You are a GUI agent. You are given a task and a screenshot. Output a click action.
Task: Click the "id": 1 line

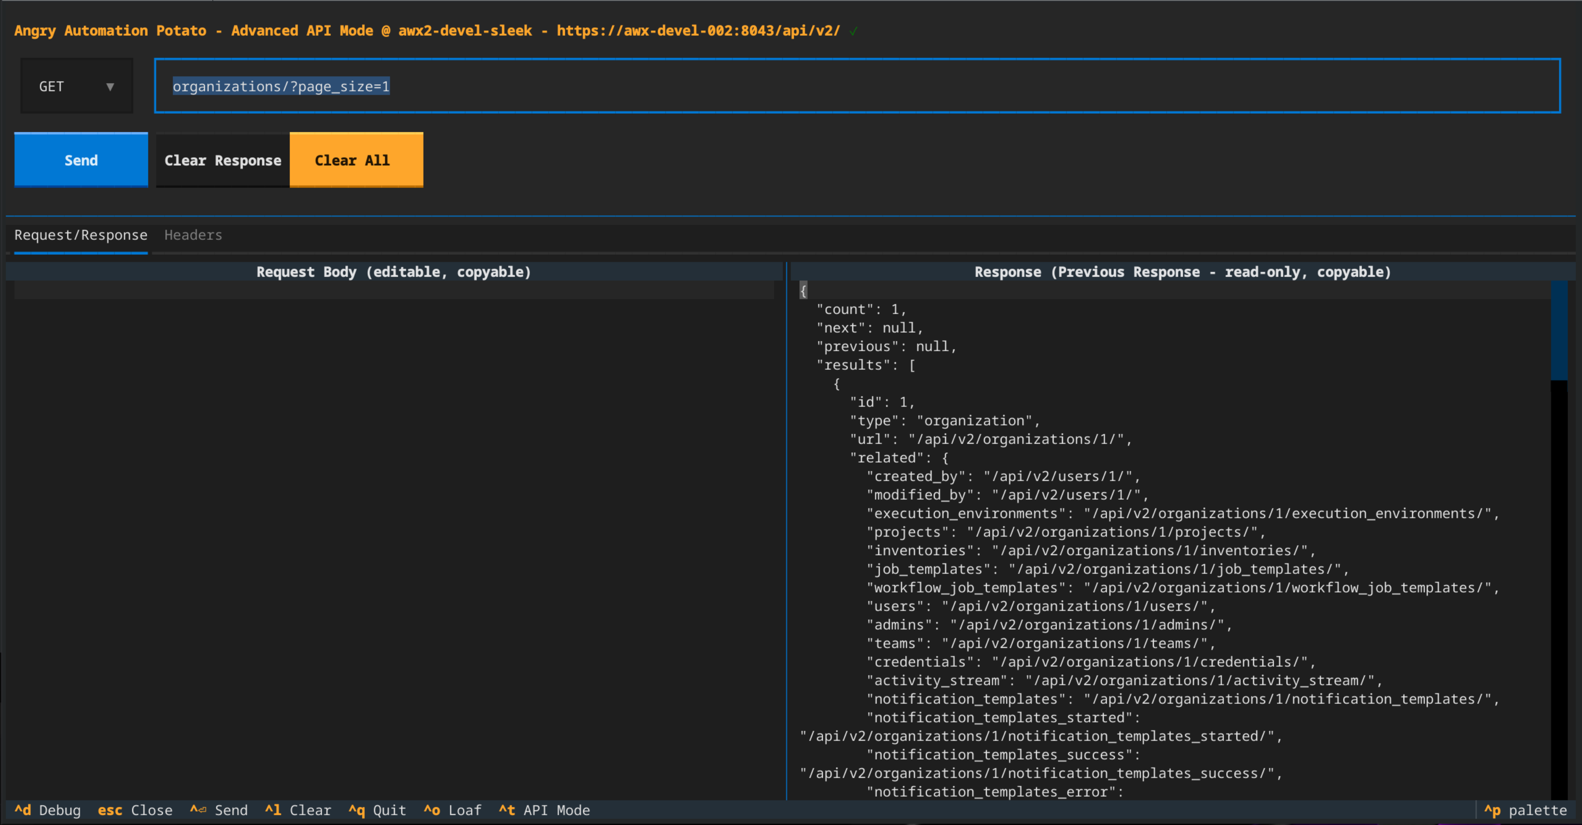click(x=882, y=402)
